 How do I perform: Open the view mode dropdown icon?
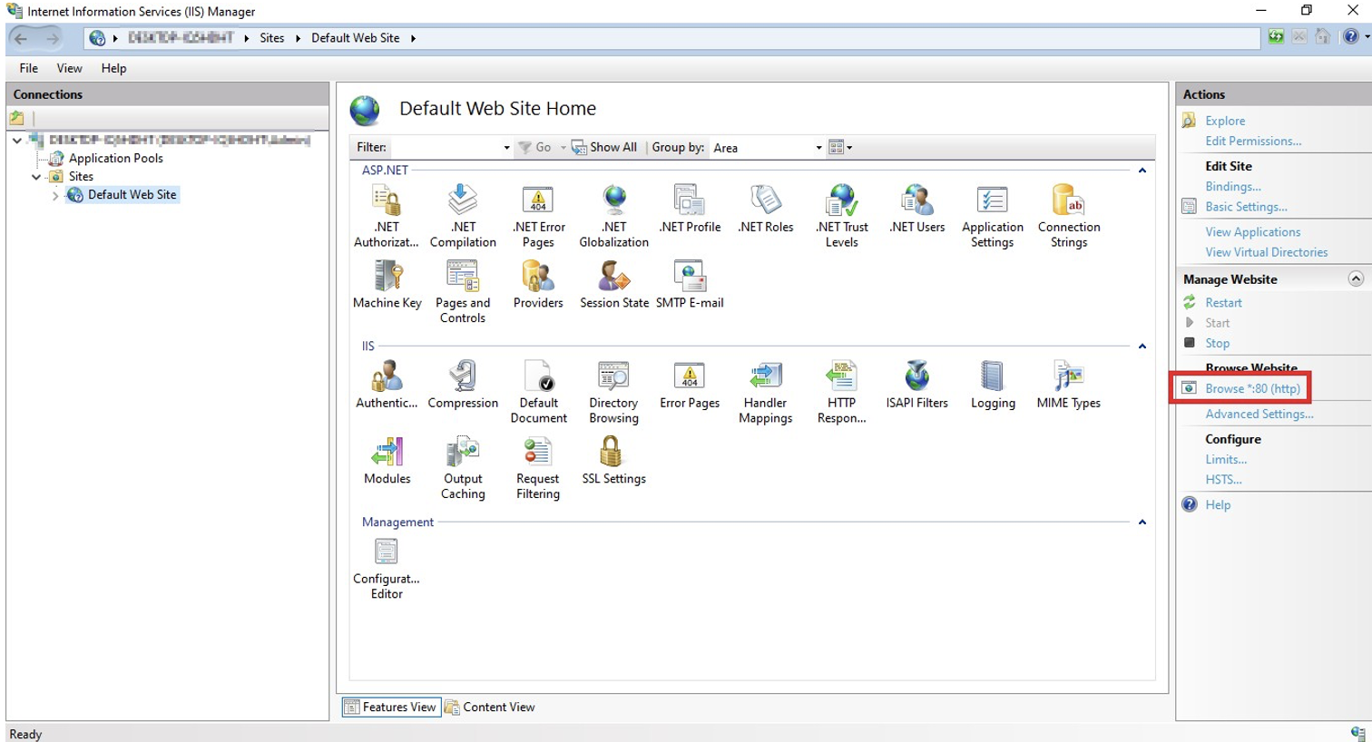[841, 147]
